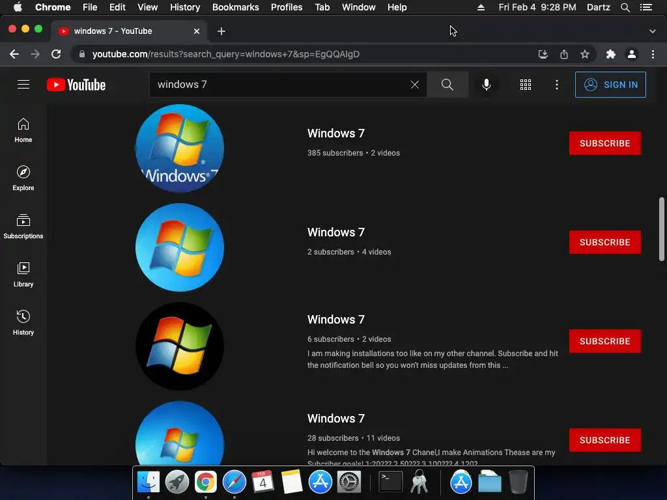Click avatar of channel with 385 subscribers
The image size is (667, 500).
pos(180,148)
